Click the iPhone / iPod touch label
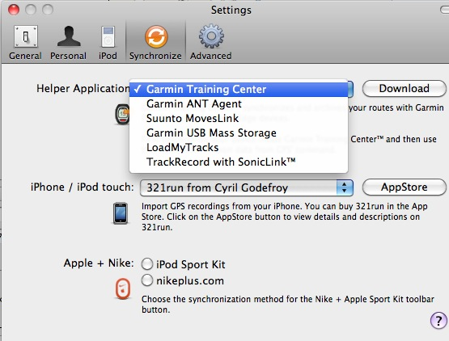This screenshot has width=449, height=341. click(83, 187)
